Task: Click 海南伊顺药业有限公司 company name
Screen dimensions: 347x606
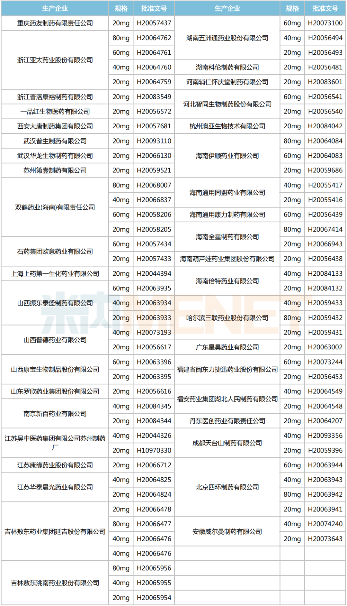Action: pyautogui.click(x=227, y=156)
